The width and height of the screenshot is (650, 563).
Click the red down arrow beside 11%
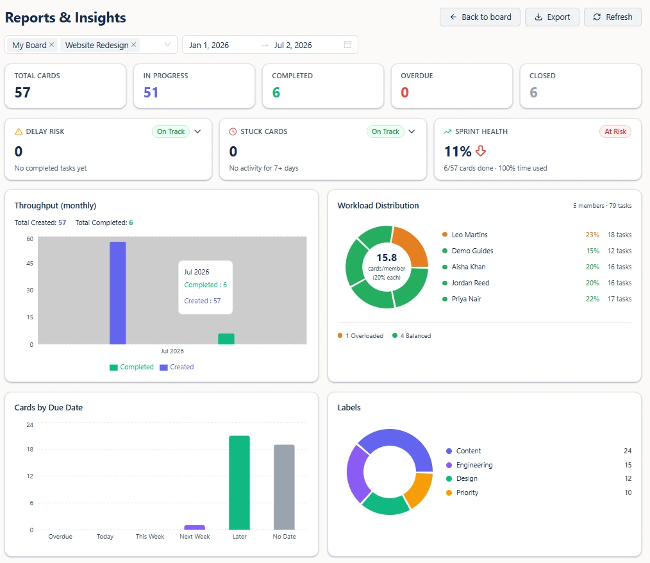click(x=481, y=151)
